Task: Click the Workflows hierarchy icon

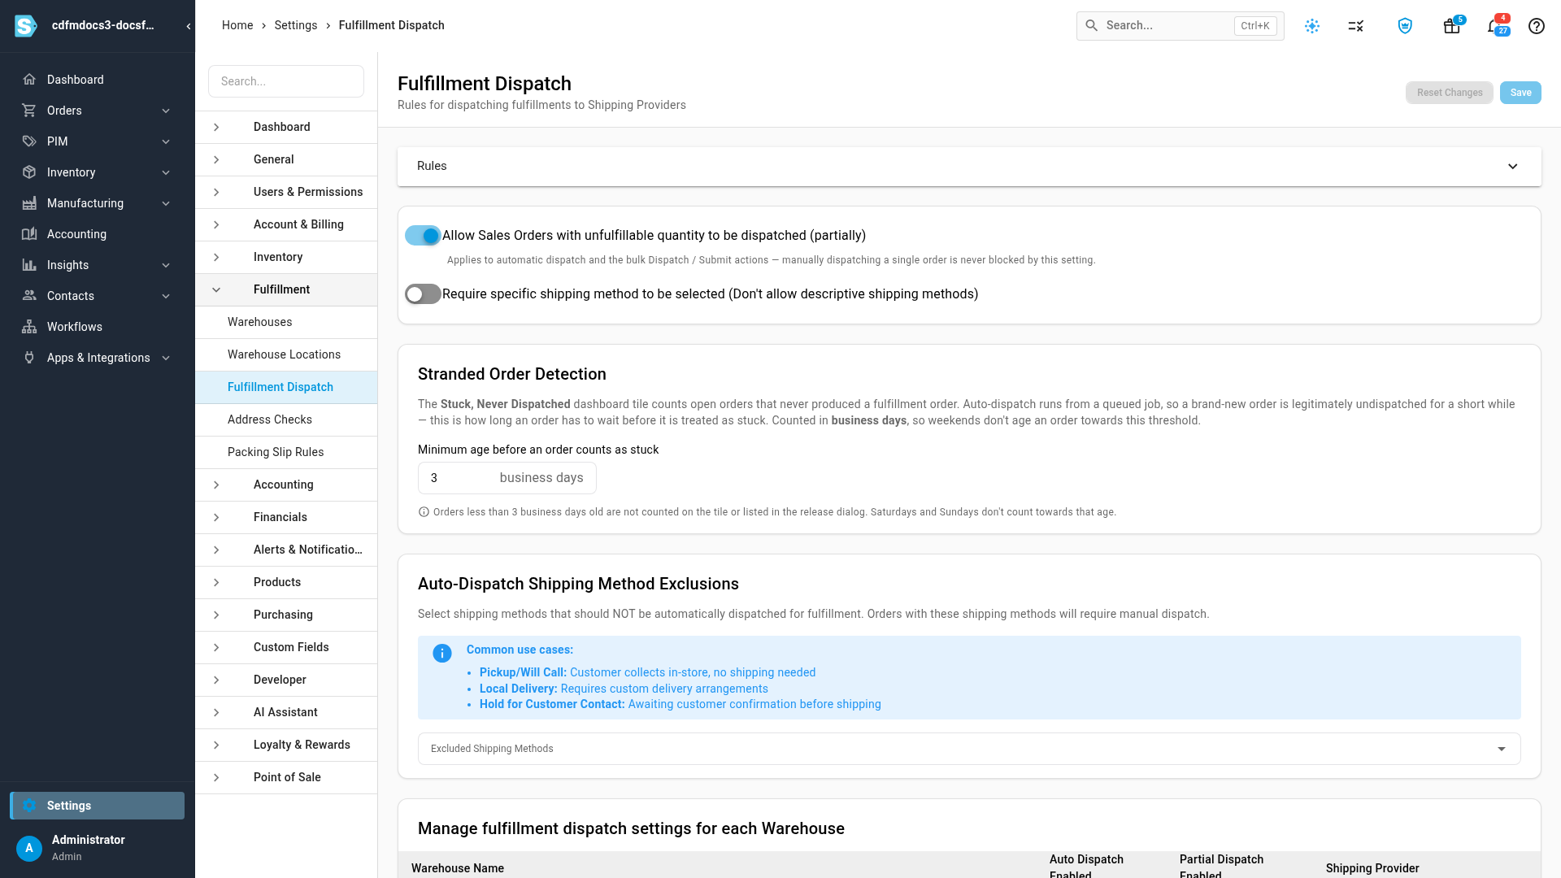Action: [x=29, y=327]
